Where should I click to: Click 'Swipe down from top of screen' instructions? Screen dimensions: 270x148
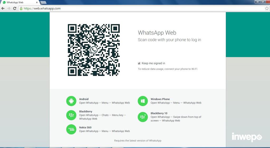click(x=176, y=119)
